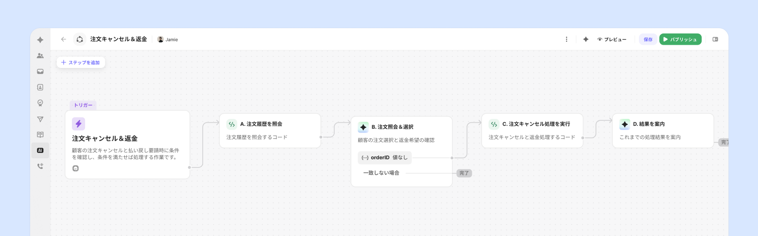This screenshot has height=236, width=758.
Task: Open the book knowledge icon in sidebar
Action: pos(40,135)
